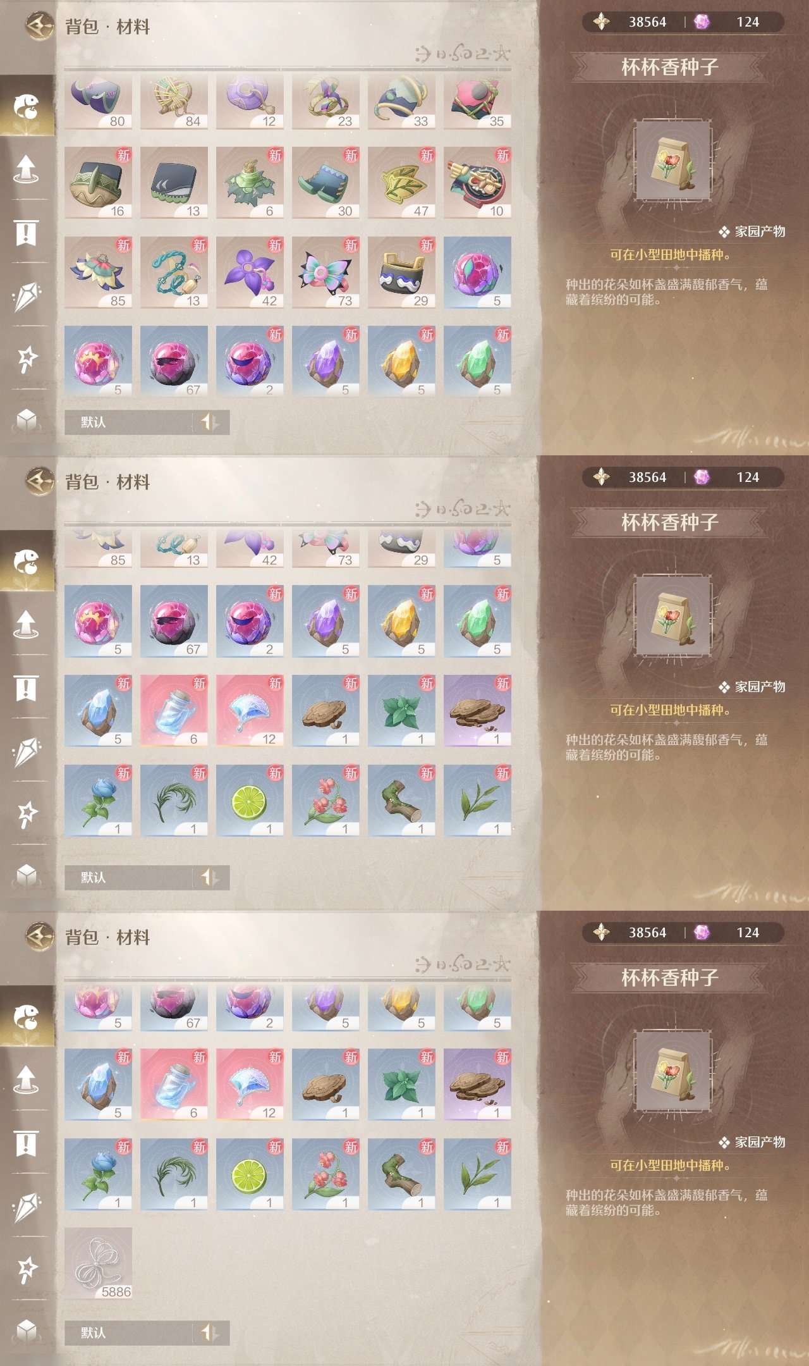Click back arrow above the 80-count collar item
Screen dimensions: 809x1366
click(40, 26)
